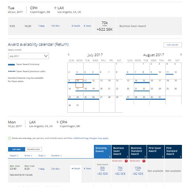Viewport: 186px width, 187px height.
Task: Collapse Details of the 23:40 return flight
Action: tap(76, 169)
